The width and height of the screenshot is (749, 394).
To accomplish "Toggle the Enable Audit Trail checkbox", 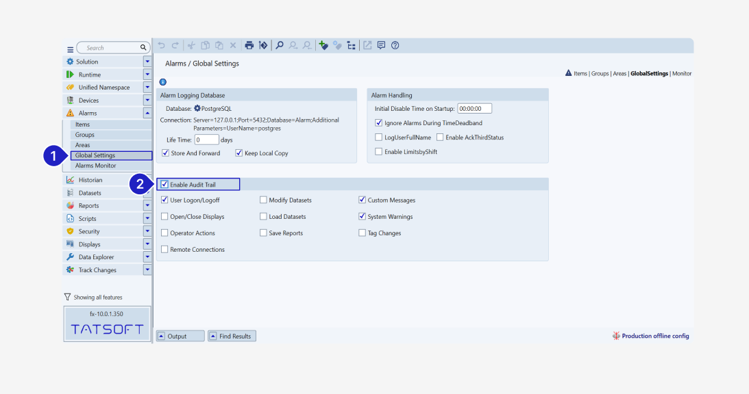I will tap(164, 185).
